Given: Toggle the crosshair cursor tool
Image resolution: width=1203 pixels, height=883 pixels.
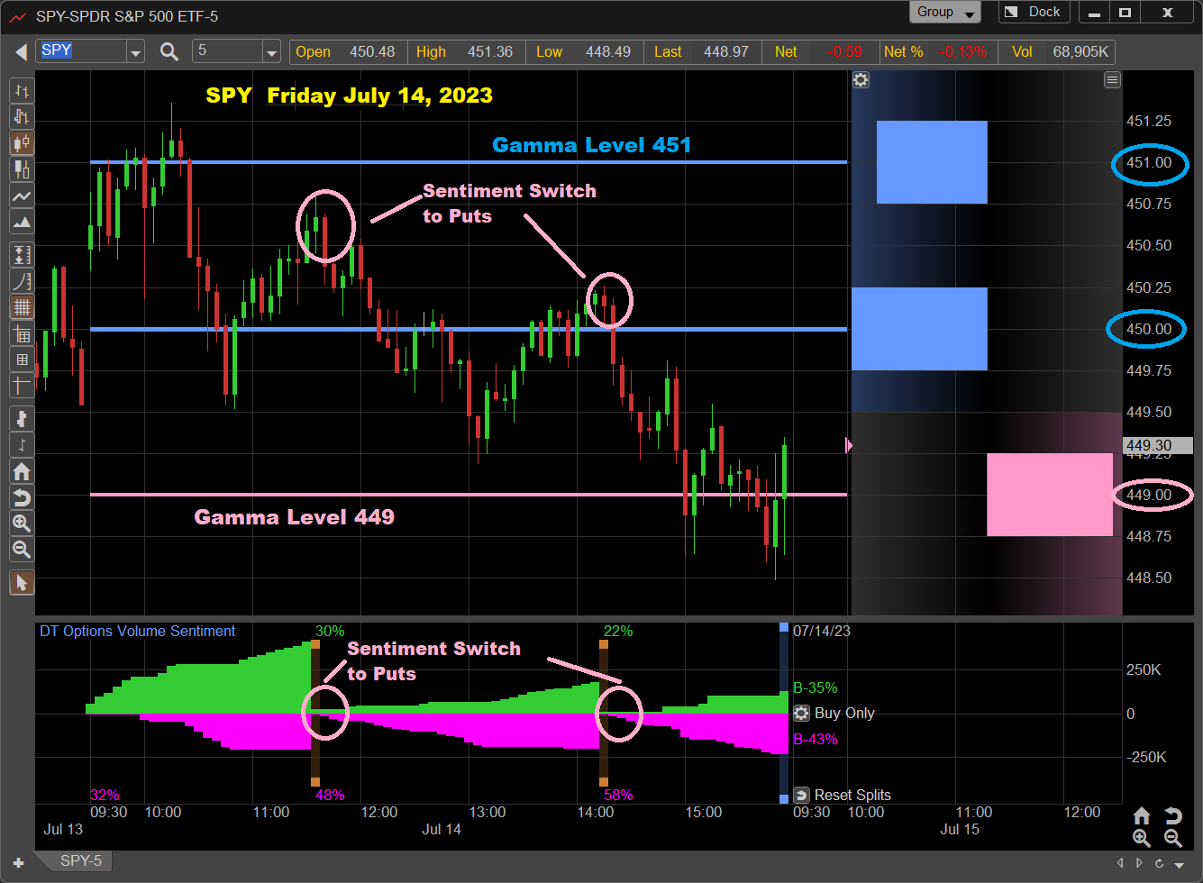Looking at the screenshot, I should pos(22,386).
